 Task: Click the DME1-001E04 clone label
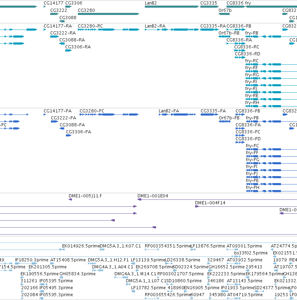pos(153,196)
